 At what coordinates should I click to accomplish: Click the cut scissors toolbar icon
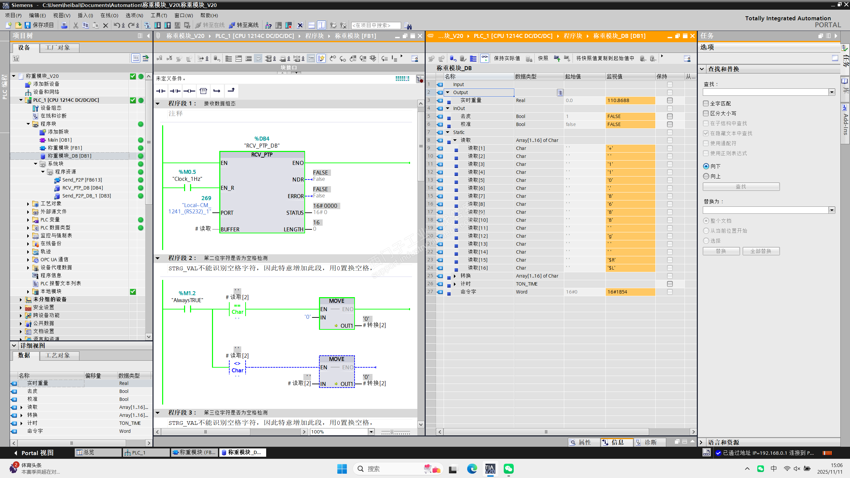point(76,25)
